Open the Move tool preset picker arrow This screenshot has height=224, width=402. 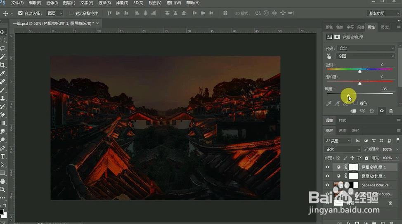12,13
